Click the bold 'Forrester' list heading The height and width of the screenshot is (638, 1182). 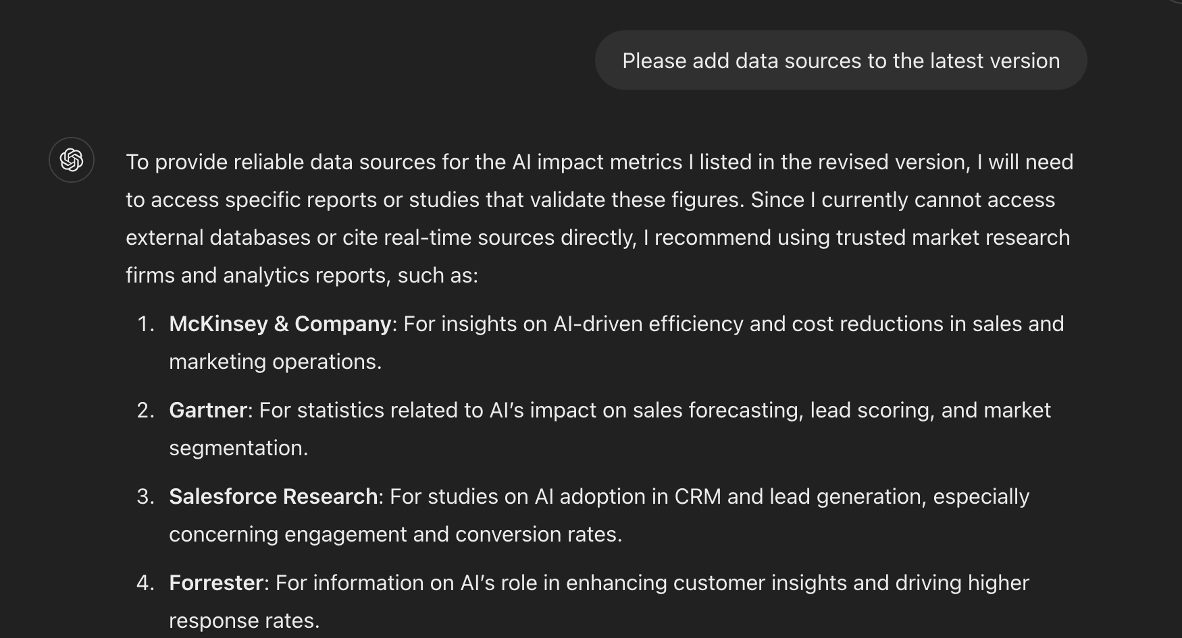pyautogui.click(x=216, y=583)
